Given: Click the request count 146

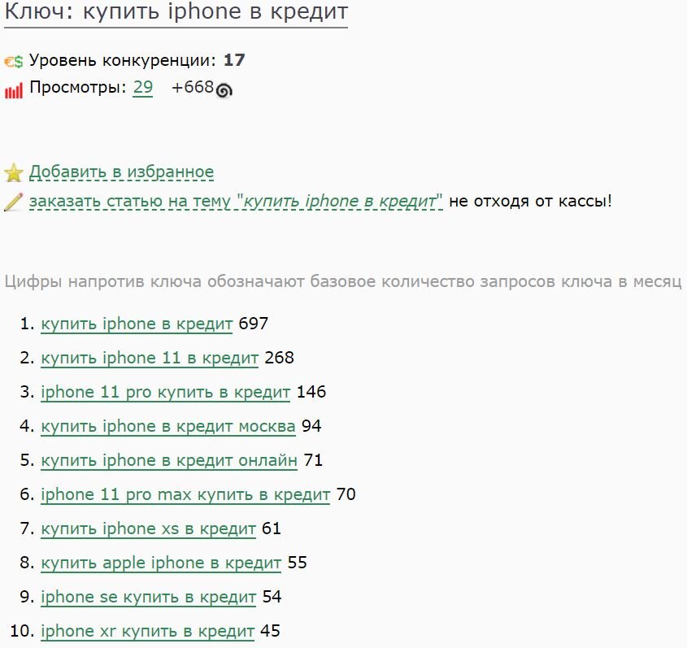Looking at the screenshot, I should click(x=311, y=392).
